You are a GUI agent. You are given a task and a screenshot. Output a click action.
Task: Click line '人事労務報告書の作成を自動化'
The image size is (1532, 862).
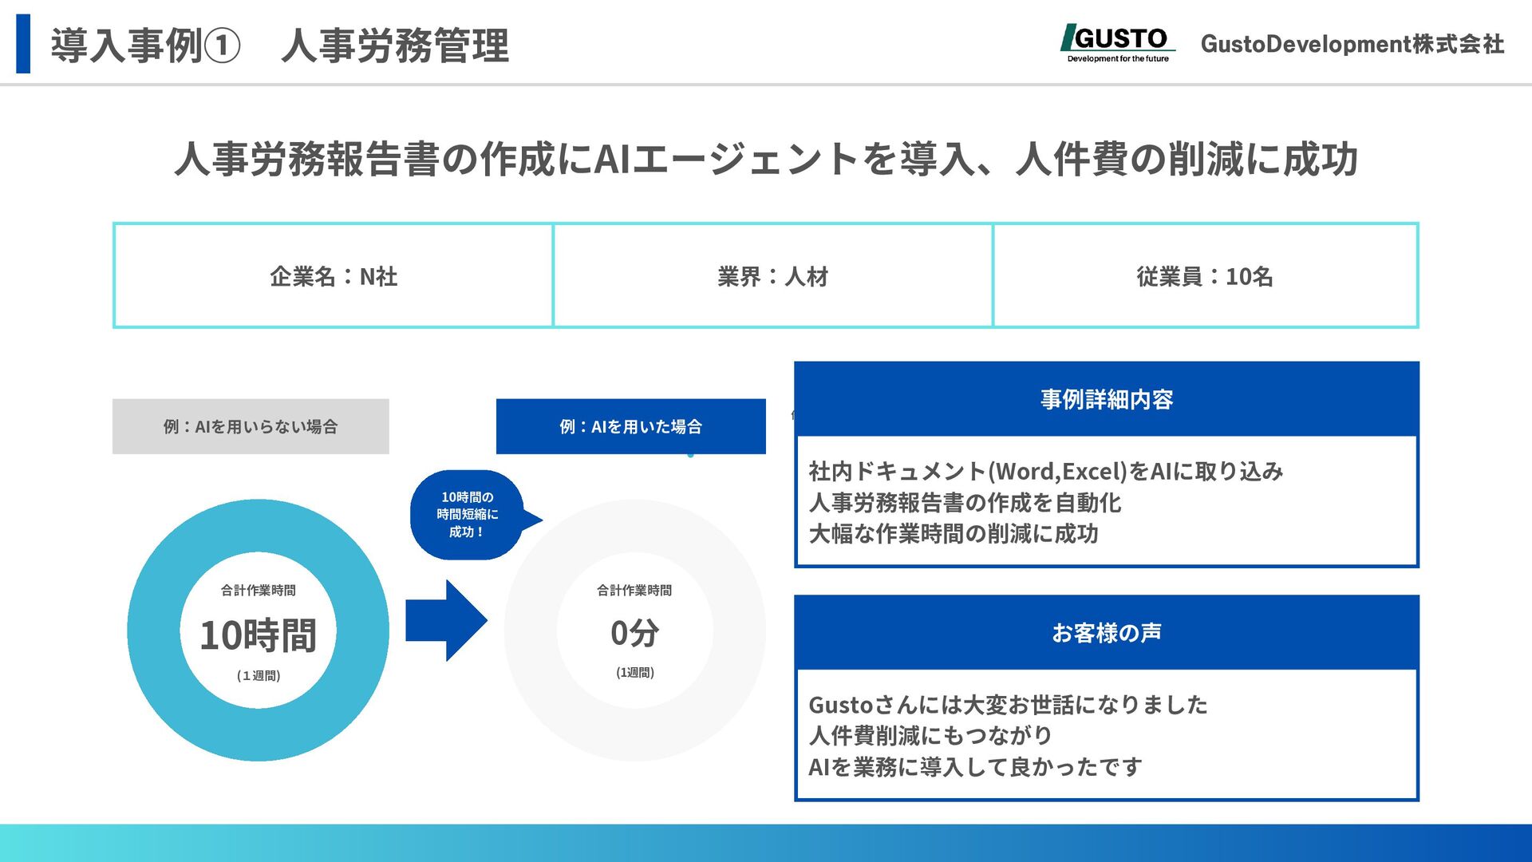965,503
